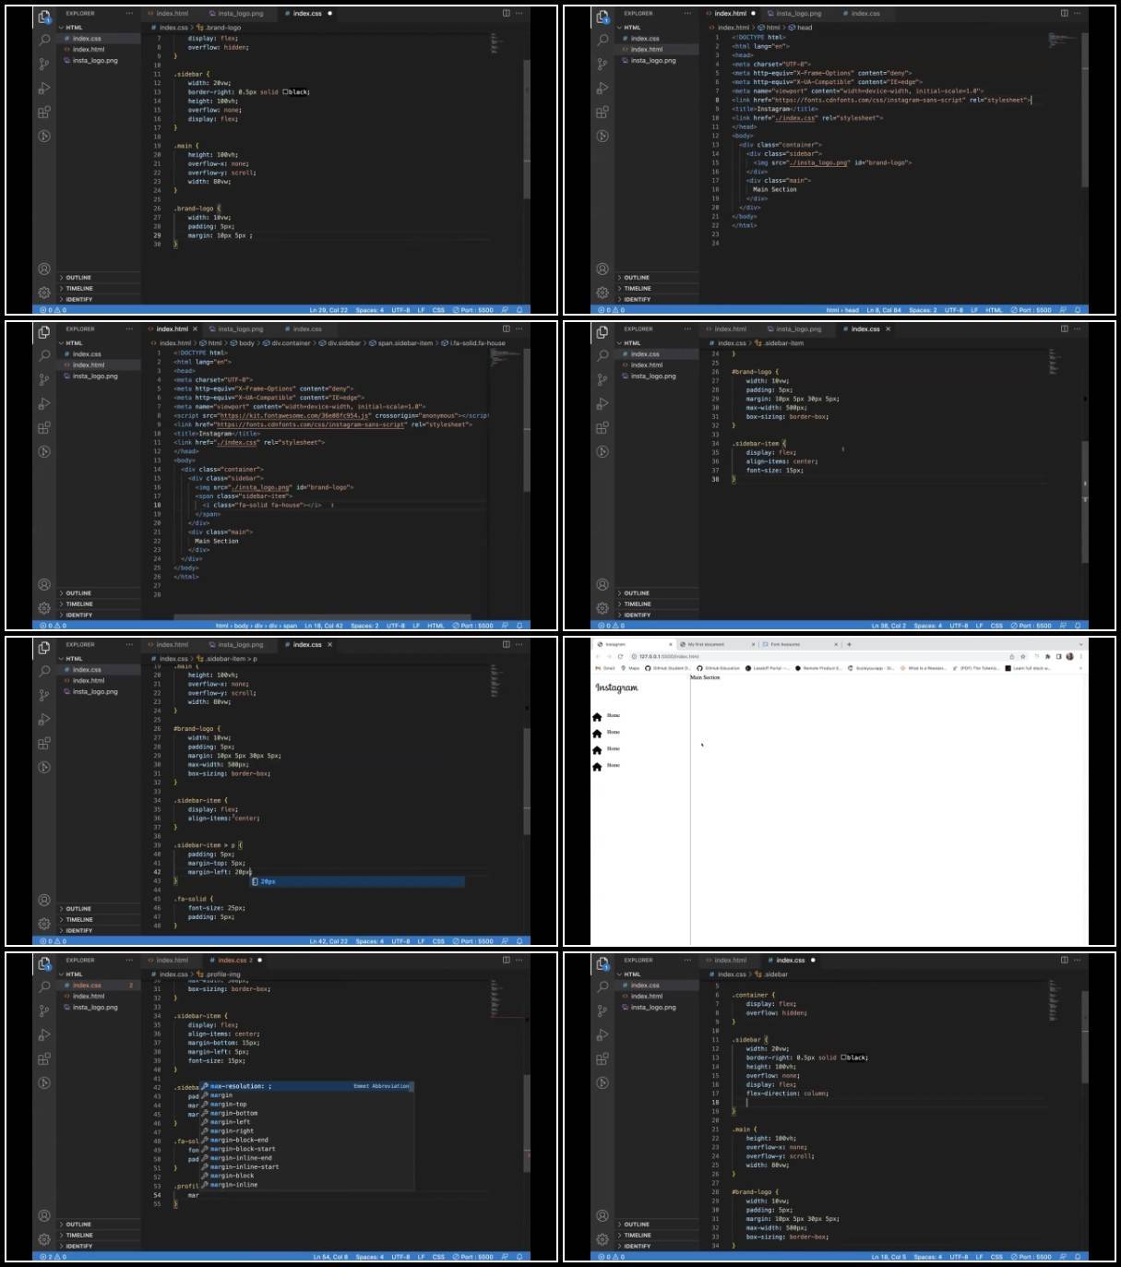Pick margin-bottom from the autocomplete list

[x=306, y=1114]
